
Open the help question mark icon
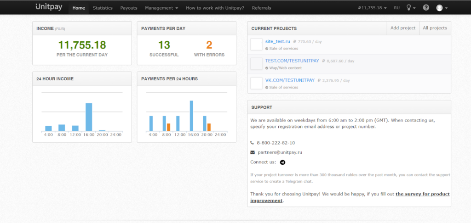[426, 8]
